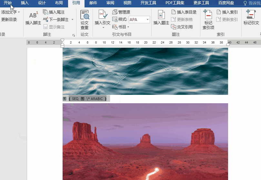Image resolution: width=261 pixels, height=180 pixels.
Task: Open the 邮件 tab
Action: pos(93,3)
